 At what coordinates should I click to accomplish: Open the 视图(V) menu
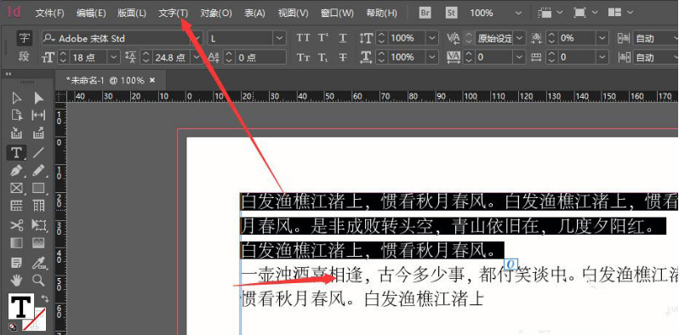294,13
